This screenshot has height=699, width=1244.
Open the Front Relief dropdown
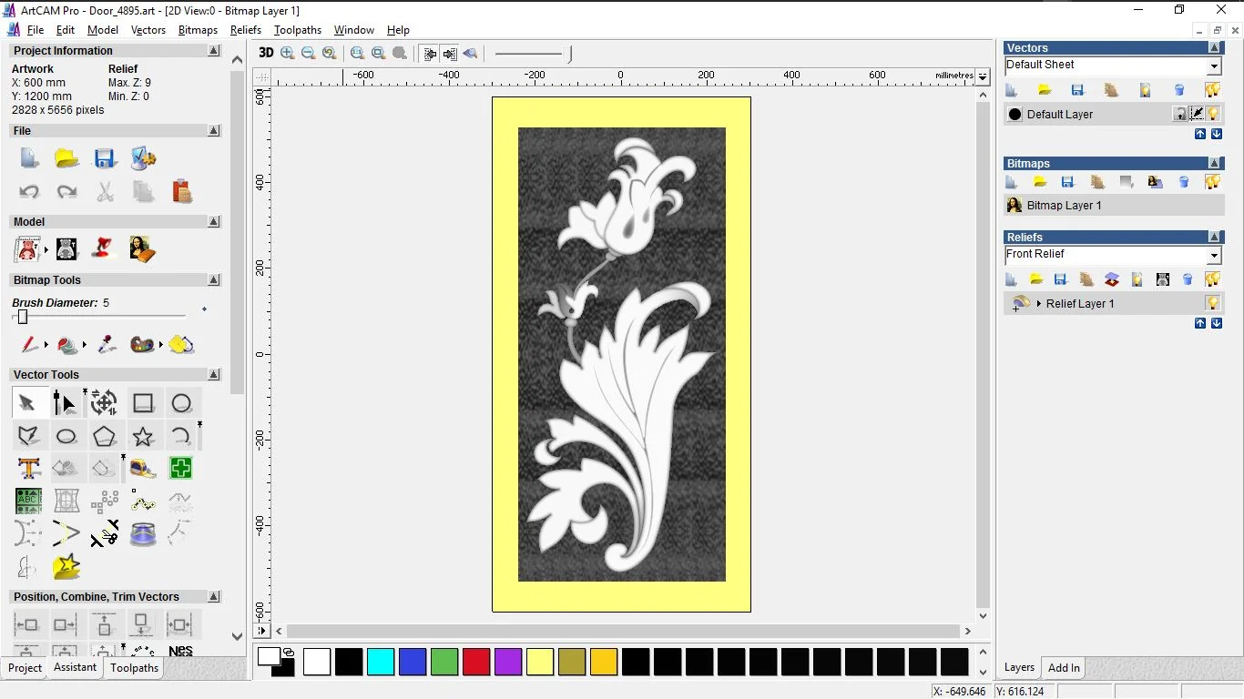[x=1213, y=256]
